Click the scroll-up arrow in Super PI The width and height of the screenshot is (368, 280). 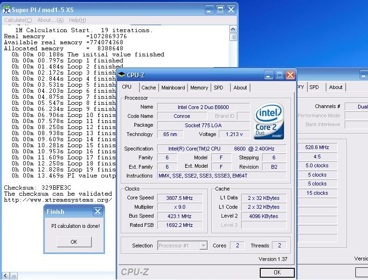233,29
